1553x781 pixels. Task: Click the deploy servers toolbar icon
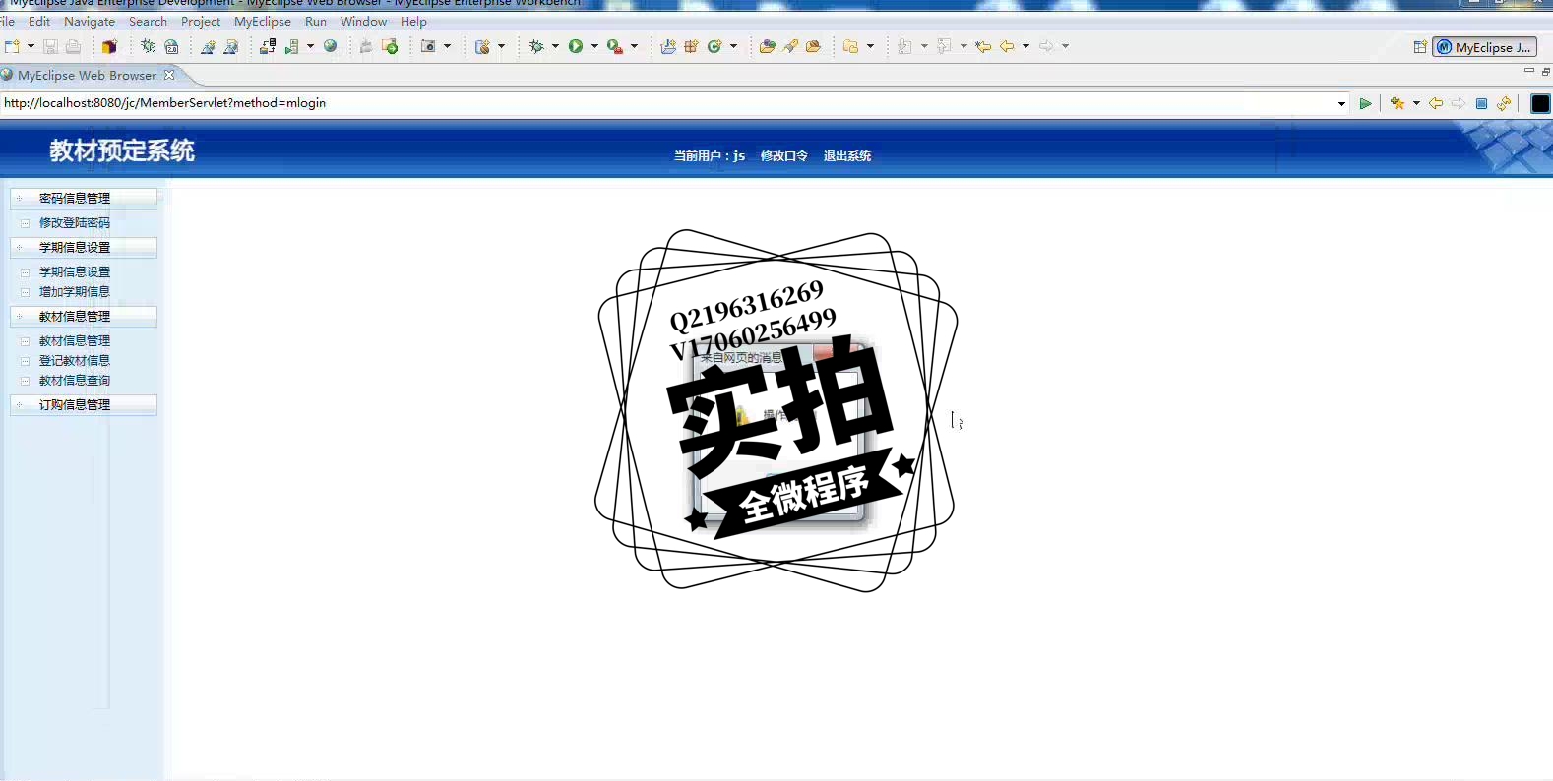pos(268,46)
